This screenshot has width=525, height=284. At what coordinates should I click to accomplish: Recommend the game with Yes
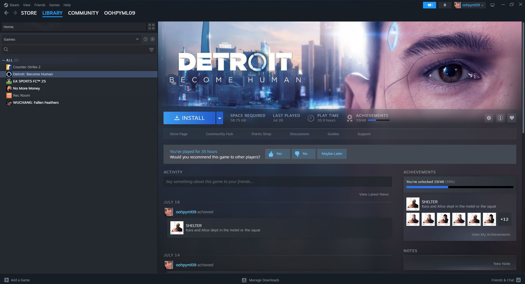(278, 154)
